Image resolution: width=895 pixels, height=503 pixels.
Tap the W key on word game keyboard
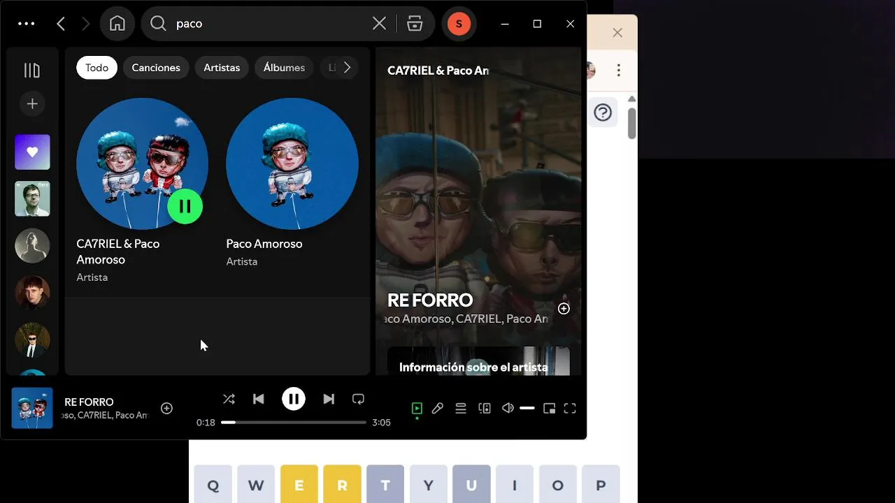(256, 484)
